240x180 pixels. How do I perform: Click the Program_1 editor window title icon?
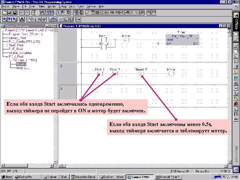point(61,26)
